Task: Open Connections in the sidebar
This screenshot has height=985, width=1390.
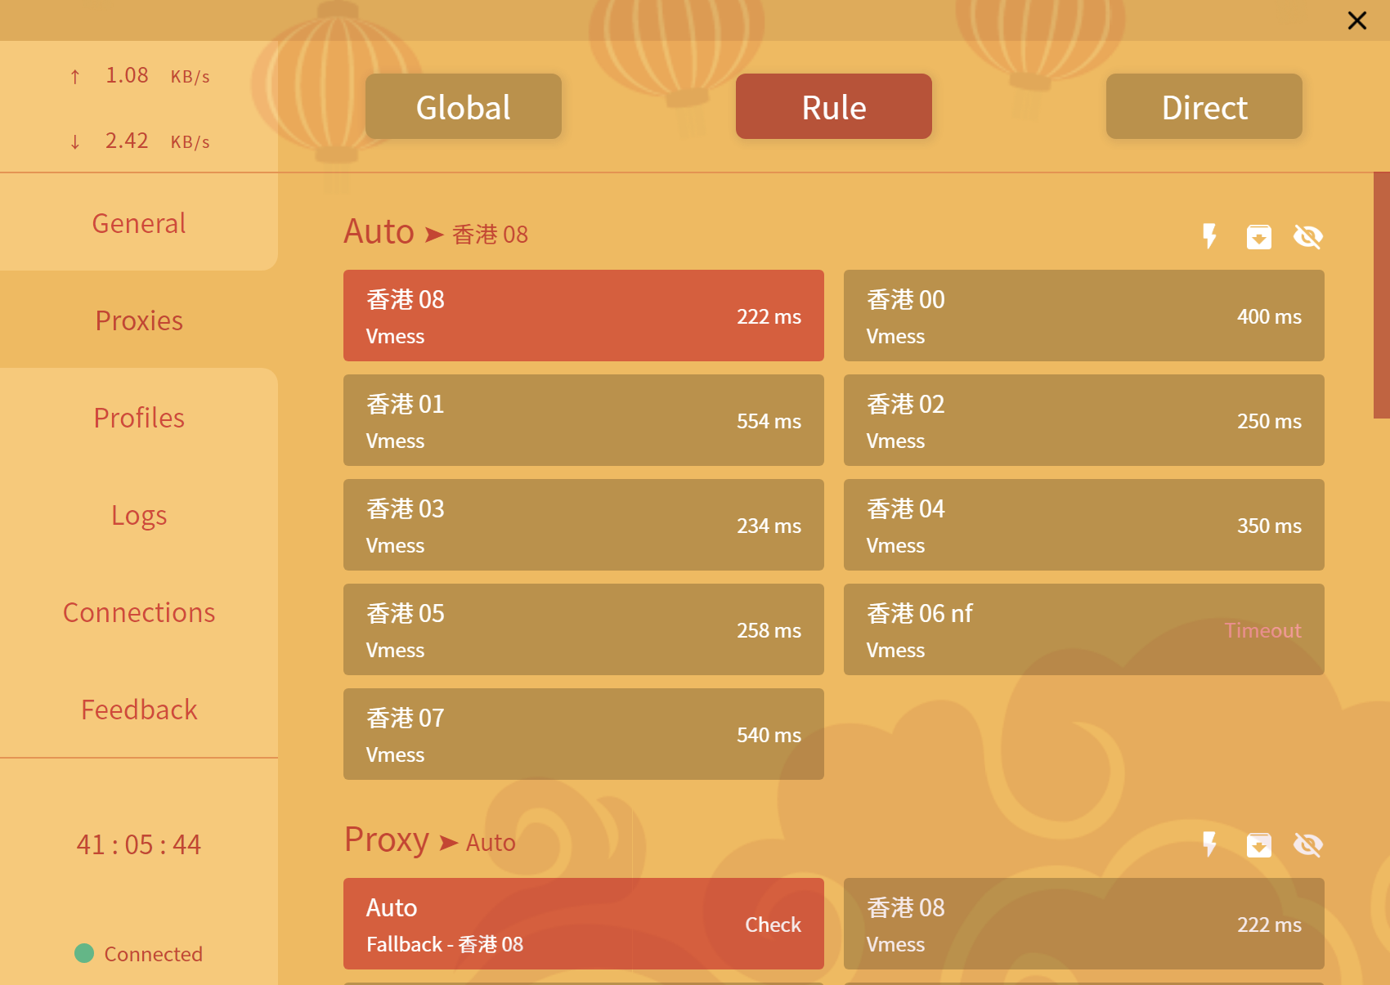Action: coord(139,612)
